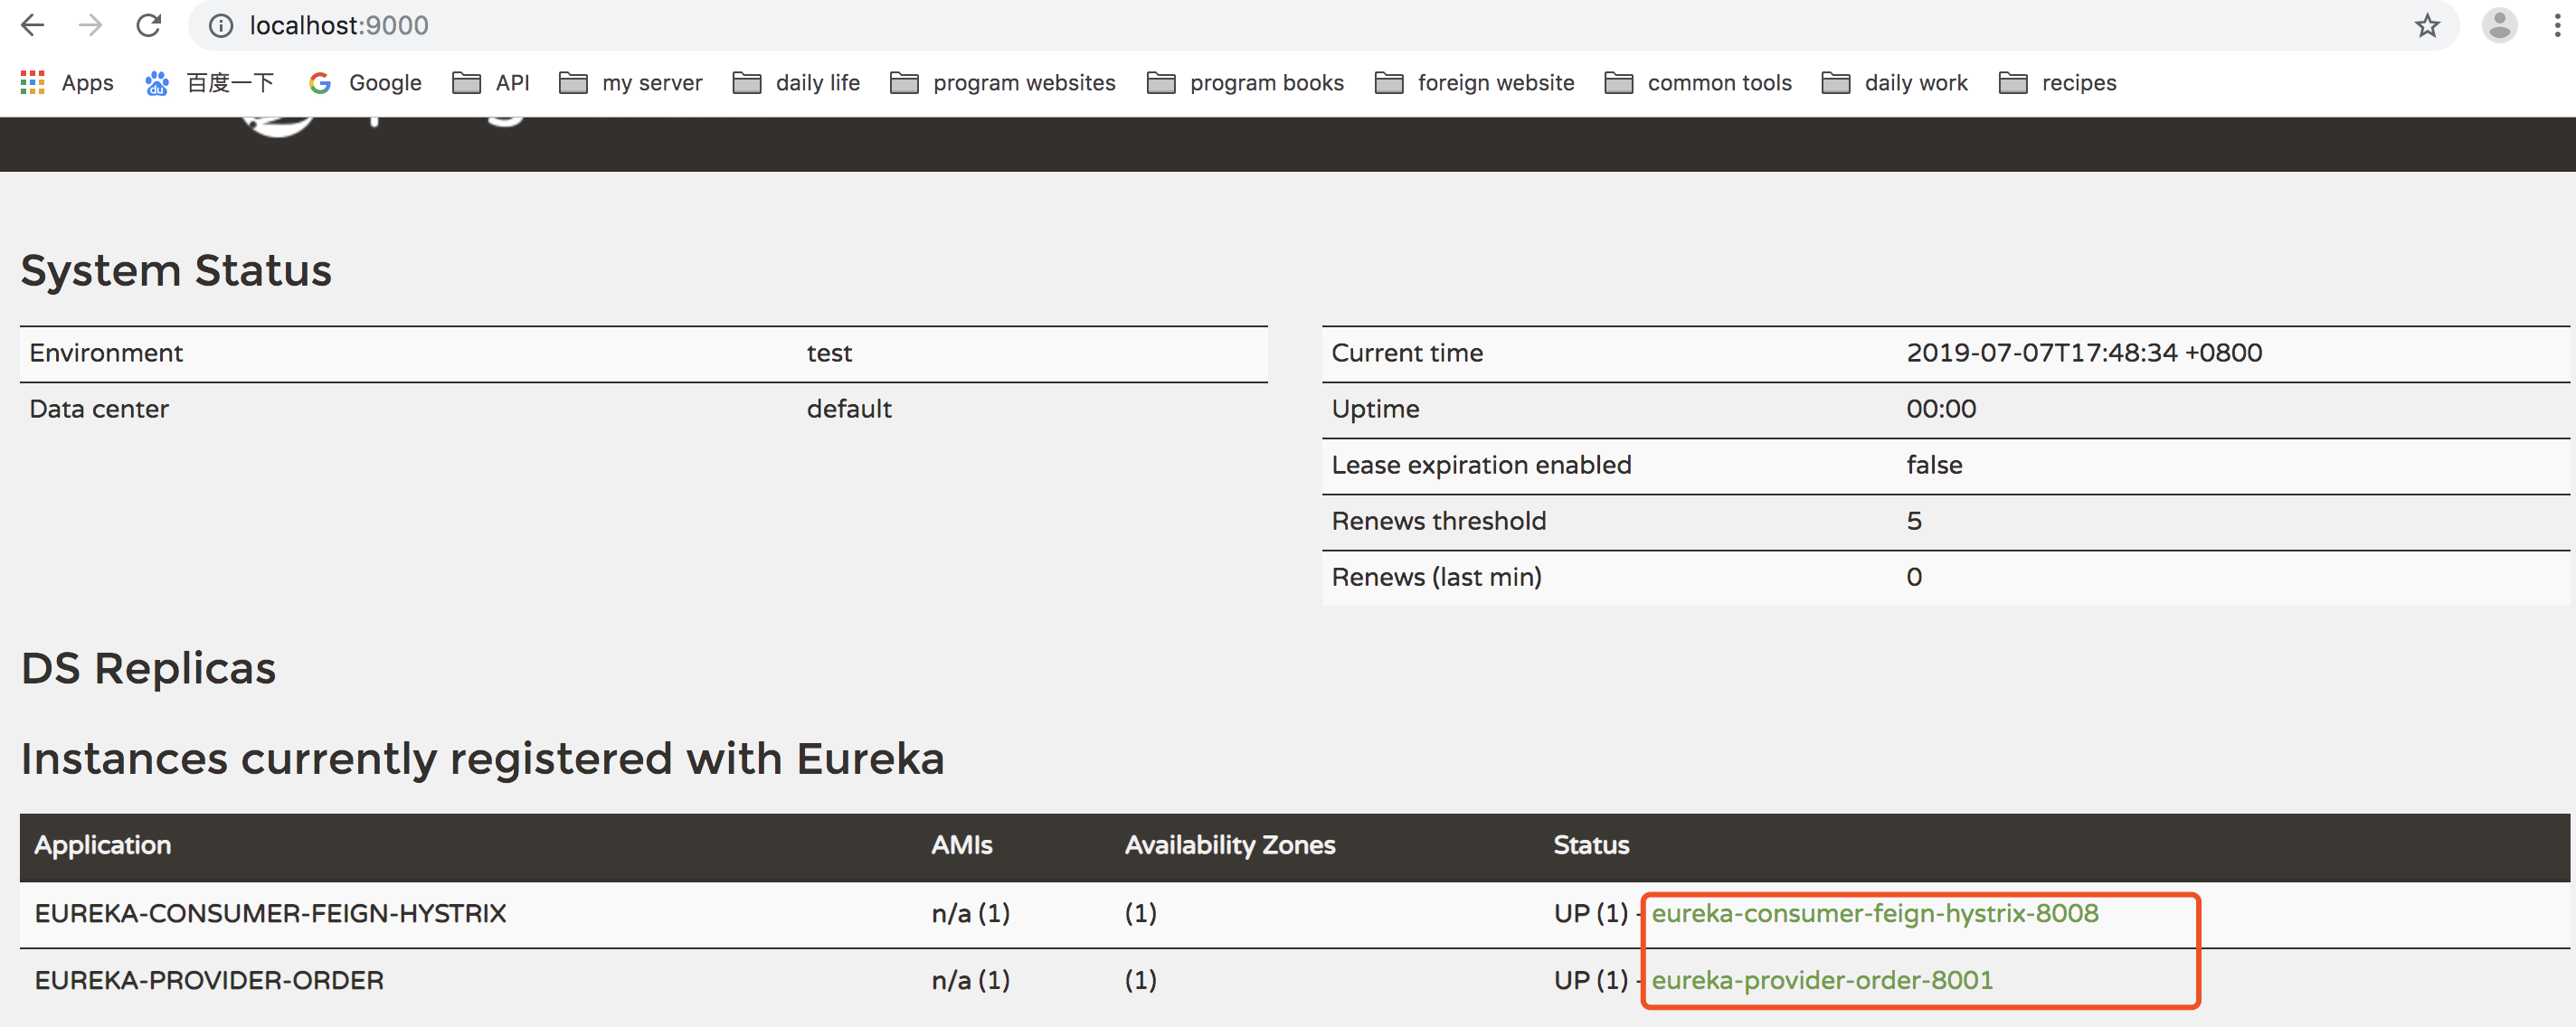Open the Baidu bookmark
The width and height of the screenshot is (2576, 1027).
click(210, 83)
